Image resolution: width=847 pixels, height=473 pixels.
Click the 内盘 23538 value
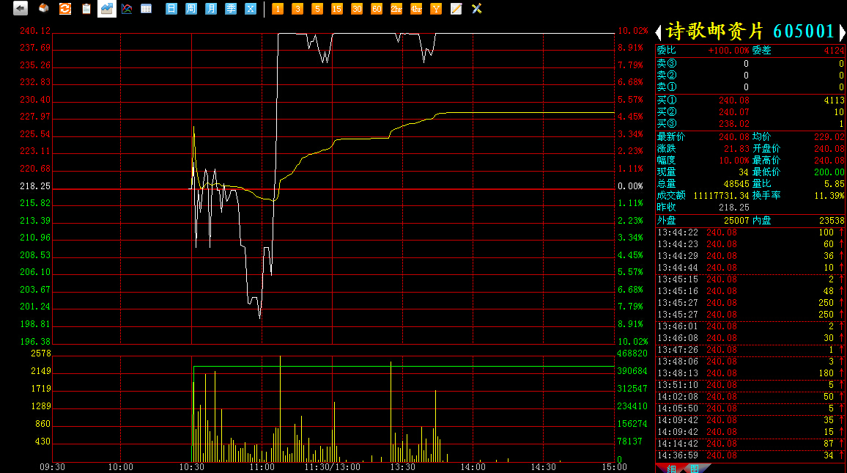pos(832,221)
